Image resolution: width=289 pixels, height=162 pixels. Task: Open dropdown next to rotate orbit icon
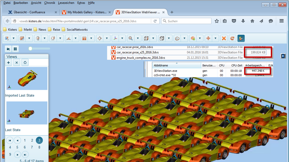(184, 38)
